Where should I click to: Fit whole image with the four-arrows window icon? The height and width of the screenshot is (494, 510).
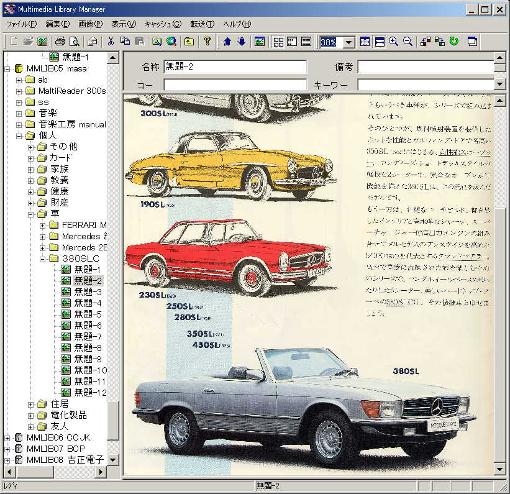click(x=365, y=42)
